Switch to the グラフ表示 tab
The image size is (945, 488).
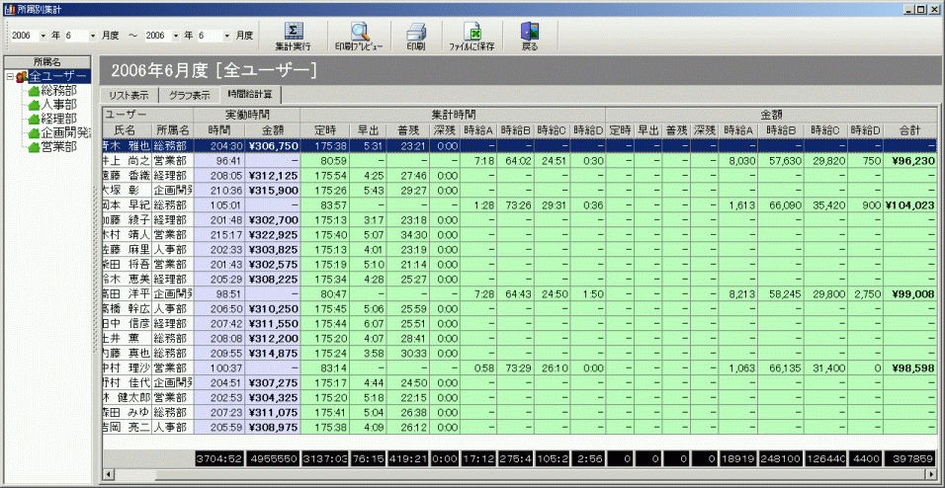189,95
